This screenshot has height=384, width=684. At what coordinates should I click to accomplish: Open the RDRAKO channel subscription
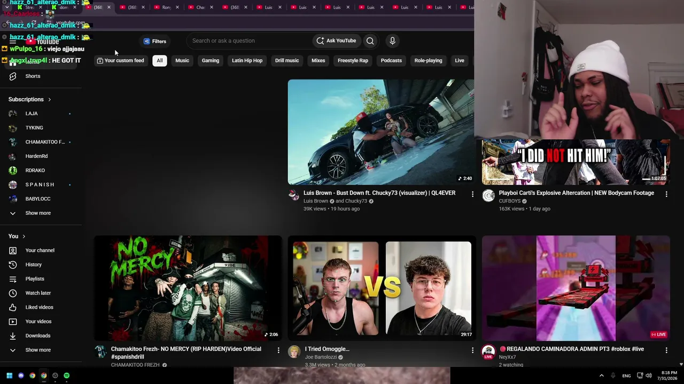point(41,170)
